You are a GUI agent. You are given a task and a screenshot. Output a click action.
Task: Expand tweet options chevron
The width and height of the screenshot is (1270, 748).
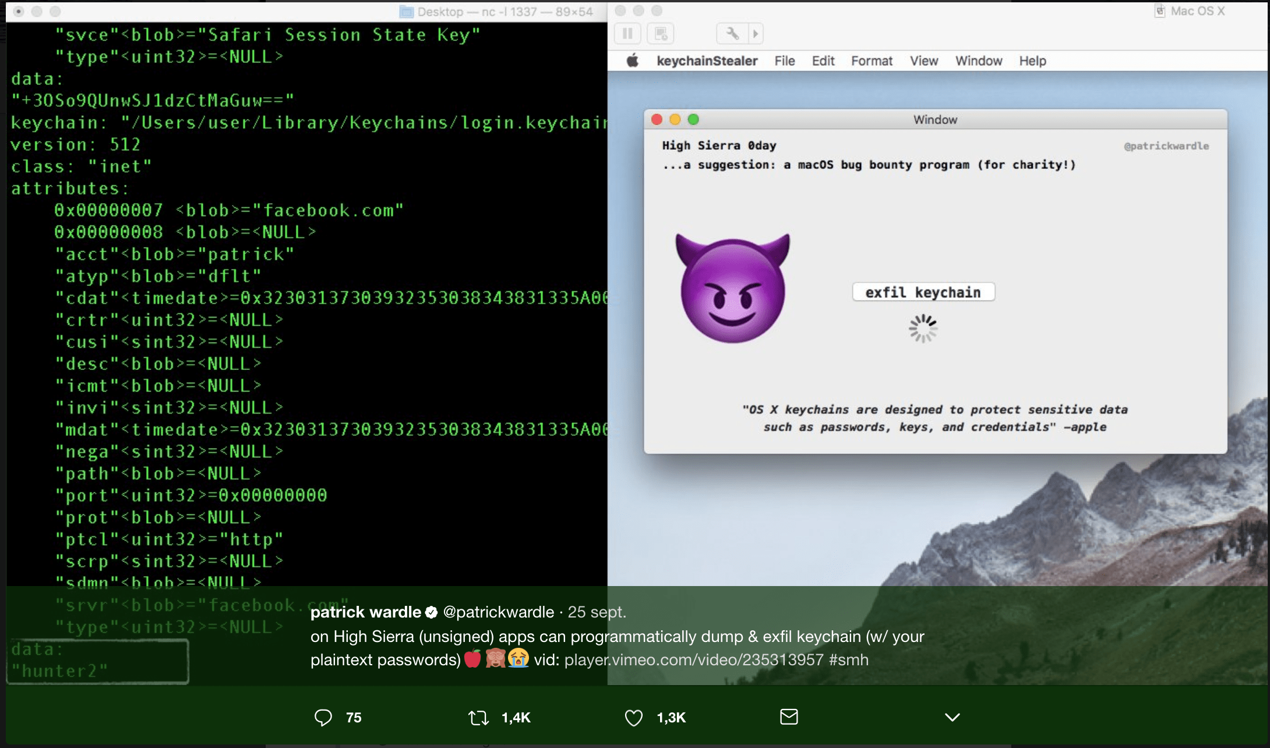point(952,717)
